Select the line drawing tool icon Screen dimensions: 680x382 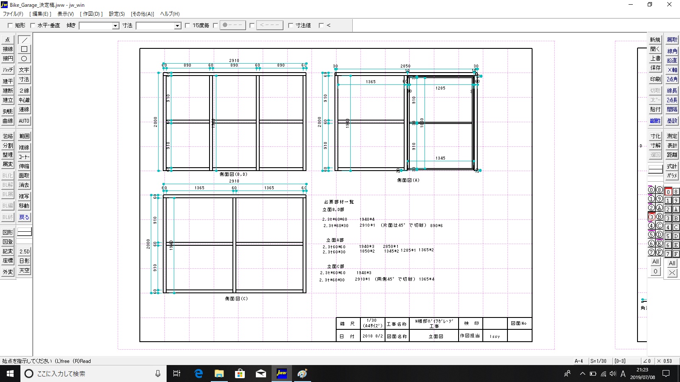coord(24,40)
